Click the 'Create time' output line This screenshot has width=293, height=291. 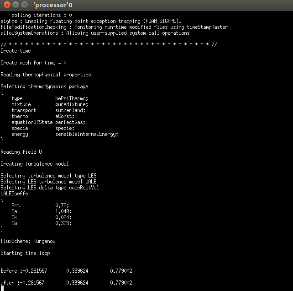[x=16, y=51]
